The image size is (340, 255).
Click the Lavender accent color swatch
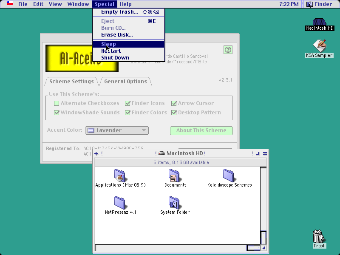(x=91, y=130)
